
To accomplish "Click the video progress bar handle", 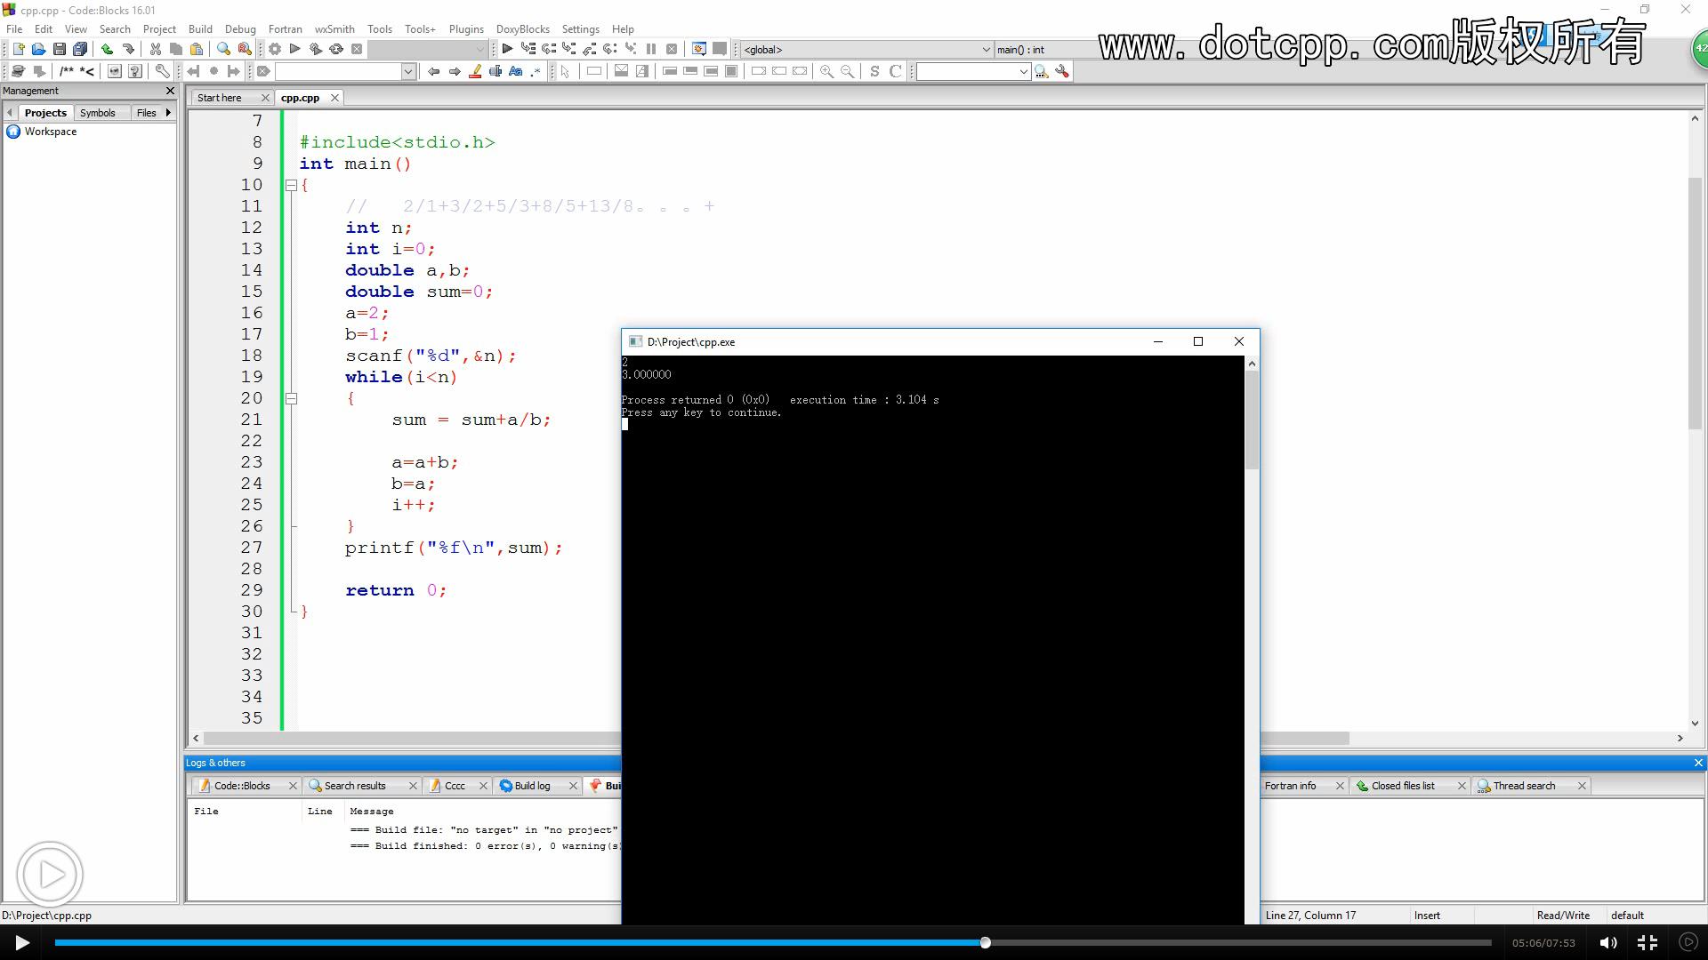I will click(985, 942).
